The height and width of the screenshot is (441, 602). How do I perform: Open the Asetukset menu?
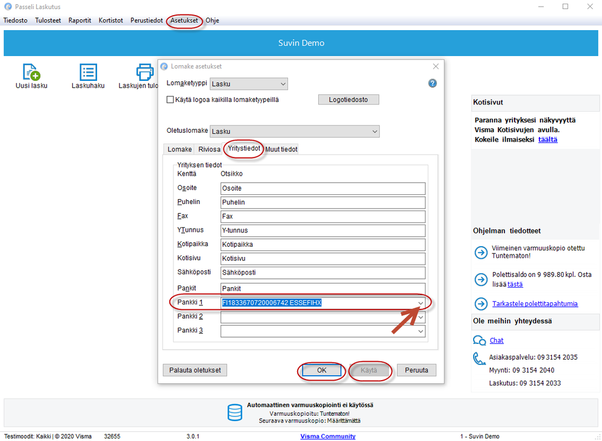tap(184, 21)
